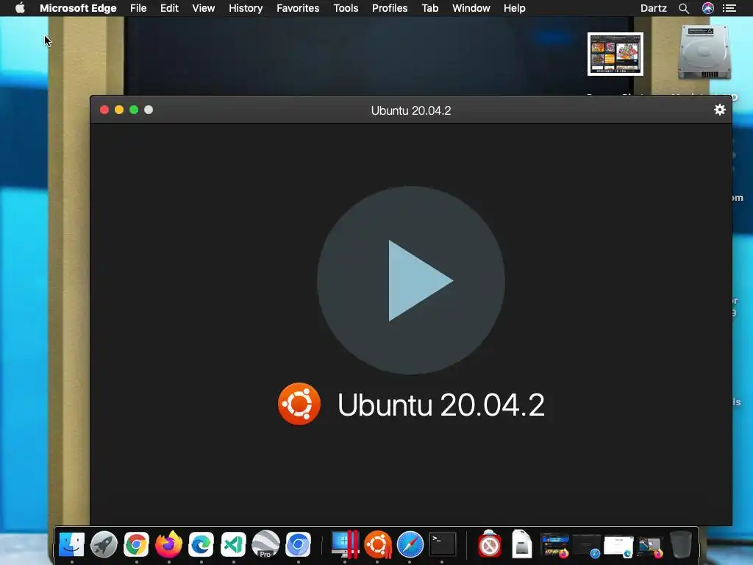Viewport: 753px width, 565px height.
Task: Open the Apple menu
Action: pyautogui.click(x=20, y=8)
